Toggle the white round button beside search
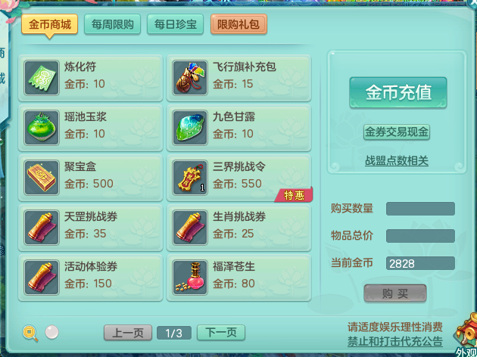The image size is (477, 357). point(51,332)
